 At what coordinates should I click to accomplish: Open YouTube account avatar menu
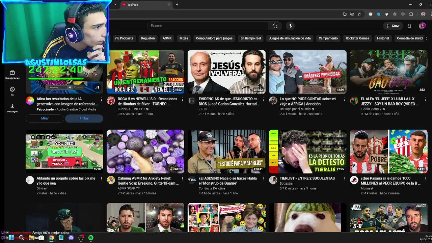click(422, 26)
